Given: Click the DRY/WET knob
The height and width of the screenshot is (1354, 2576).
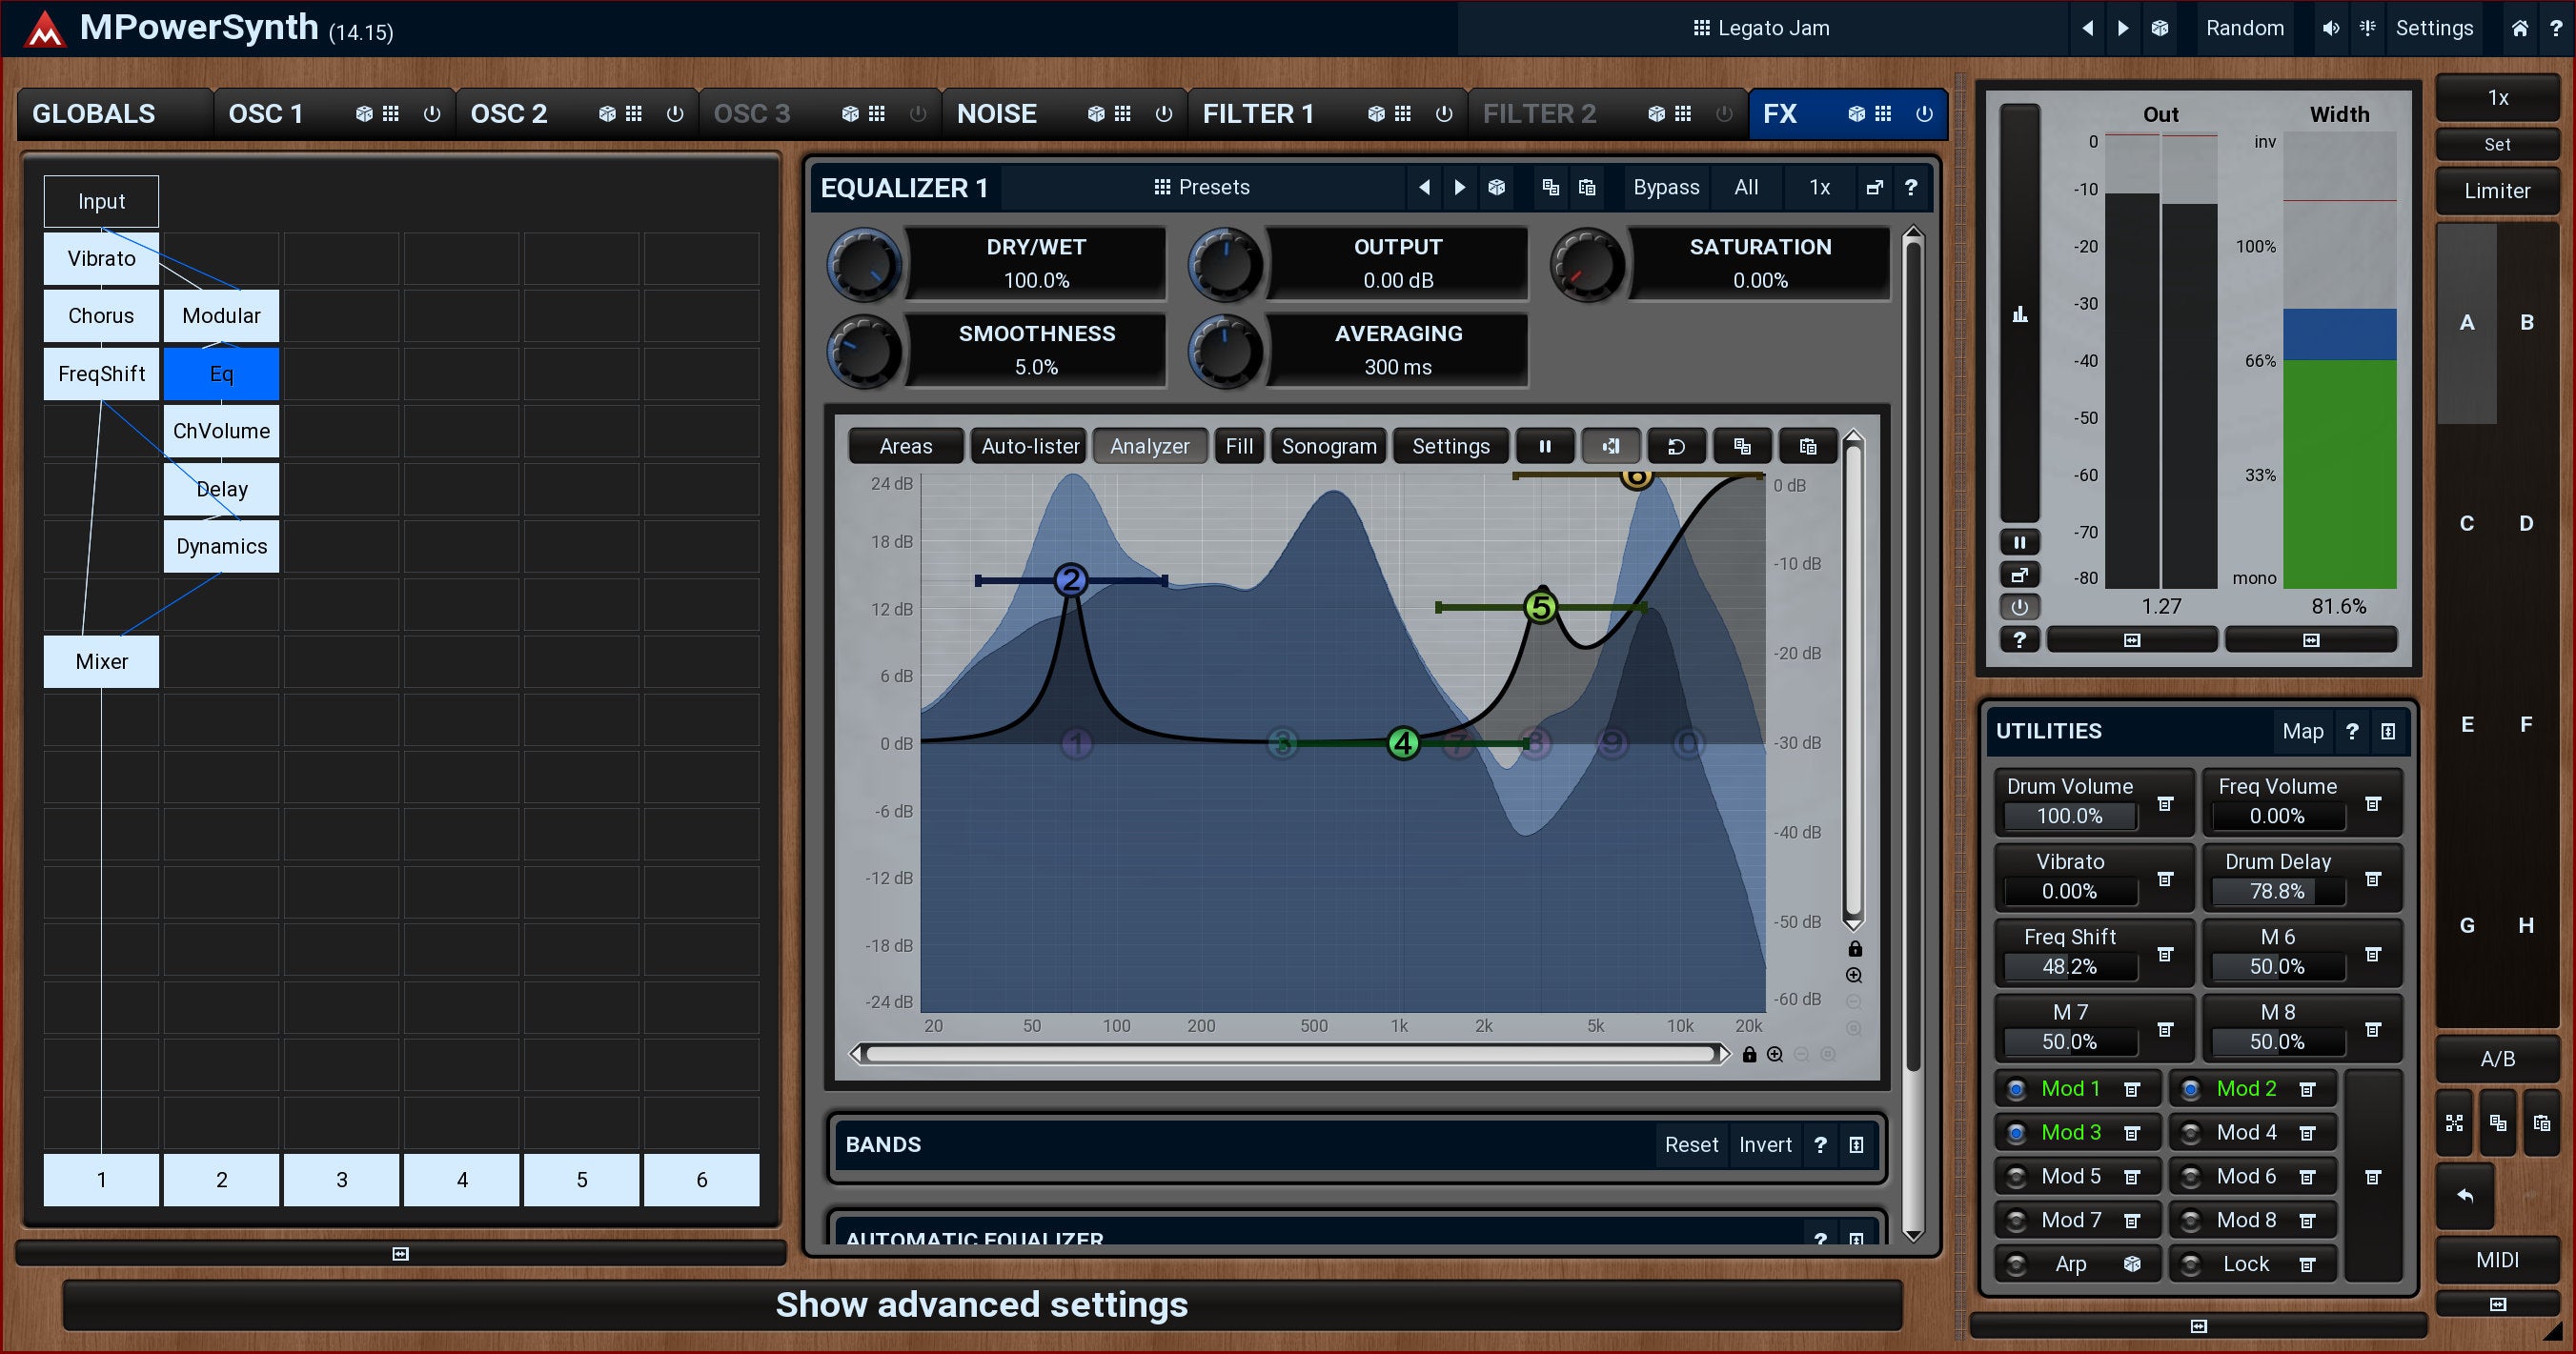Looking at the screenshot, I should pos(864,264).
